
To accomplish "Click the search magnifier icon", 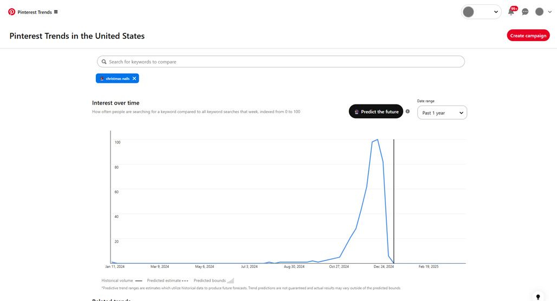I will (x=104, y=62).
